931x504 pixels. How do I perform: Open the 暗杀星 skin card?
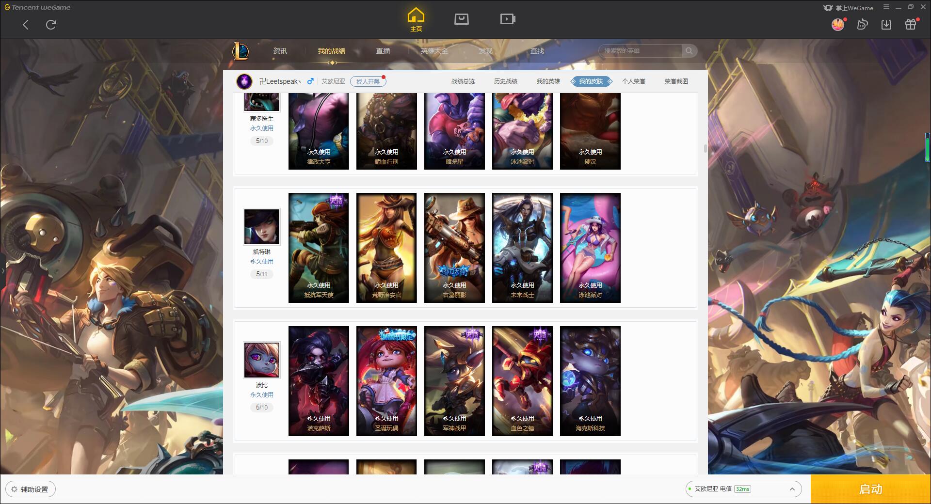(x=454, y=131)
